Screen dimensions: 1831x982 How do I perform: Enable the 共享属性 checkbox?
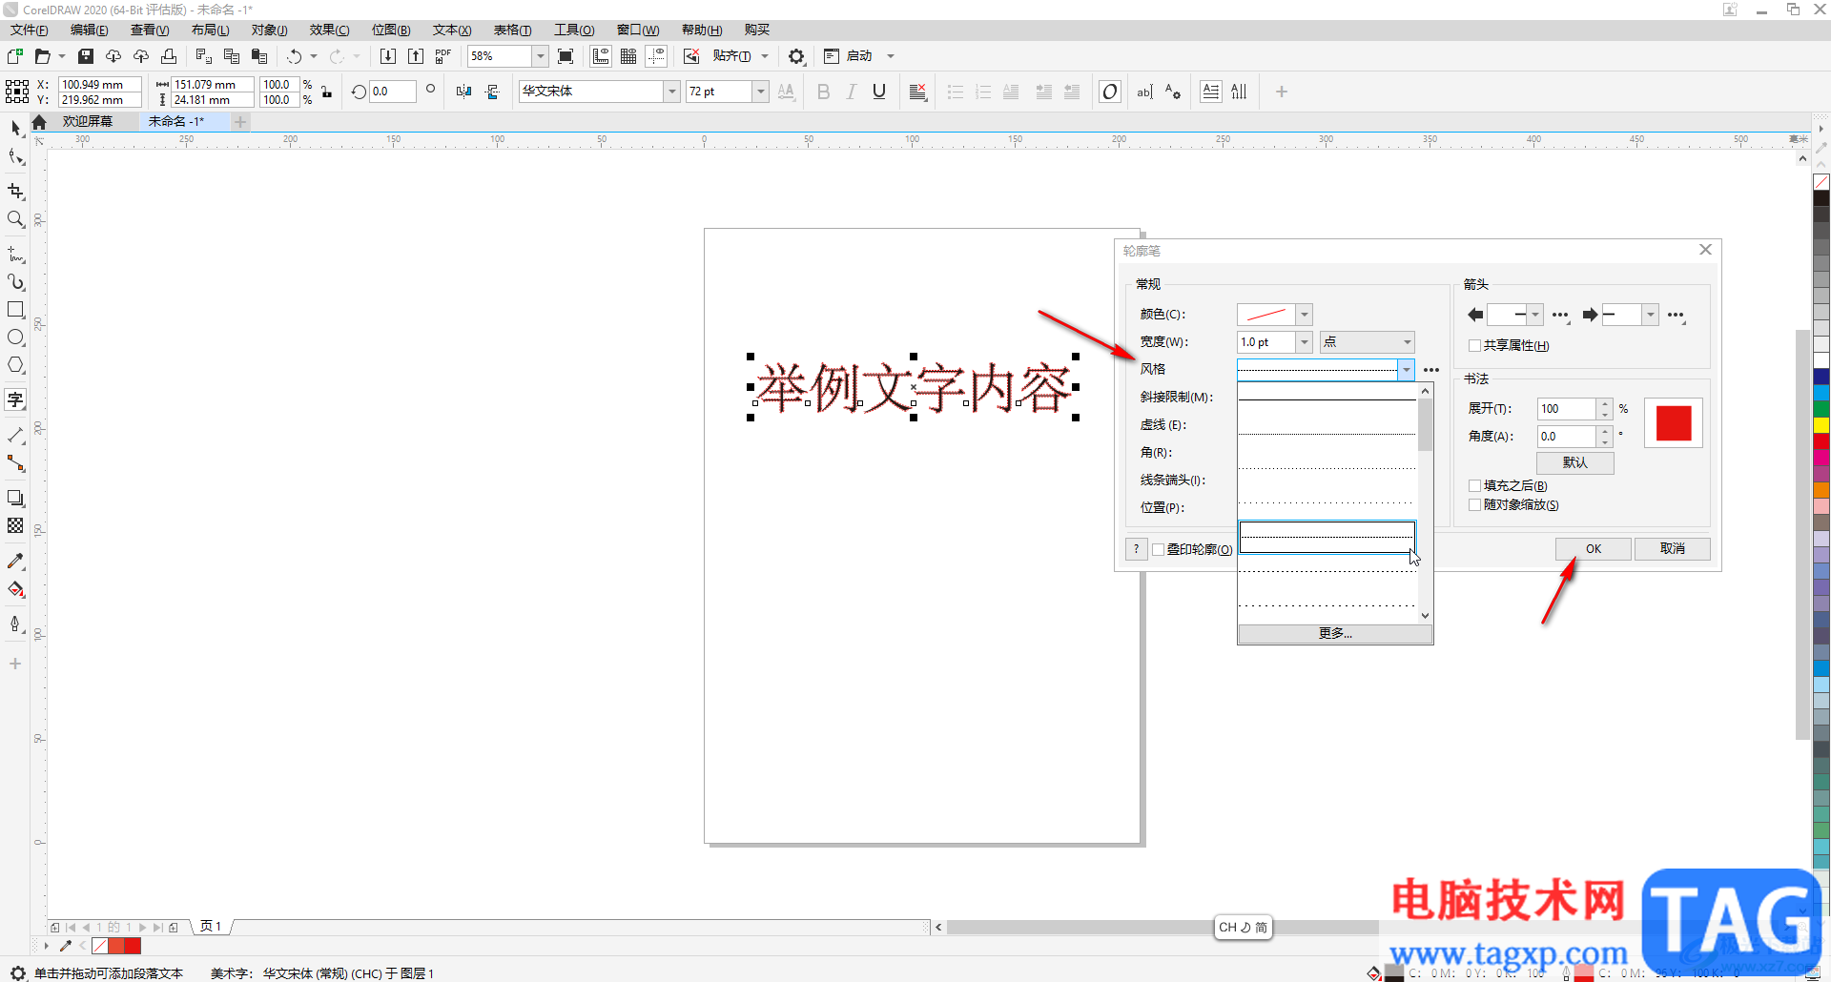pos(1475,346)
